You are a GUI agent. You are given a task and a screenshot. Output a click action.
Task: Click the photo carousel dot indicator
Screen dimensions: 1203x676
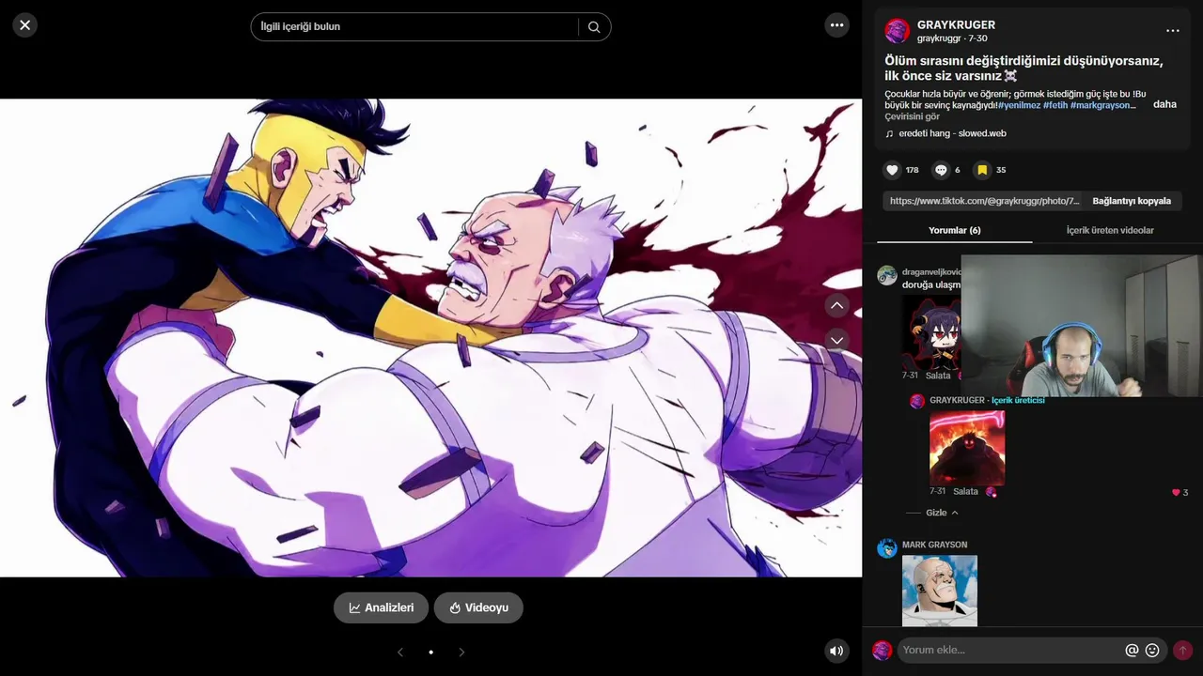tap(431, 652)
